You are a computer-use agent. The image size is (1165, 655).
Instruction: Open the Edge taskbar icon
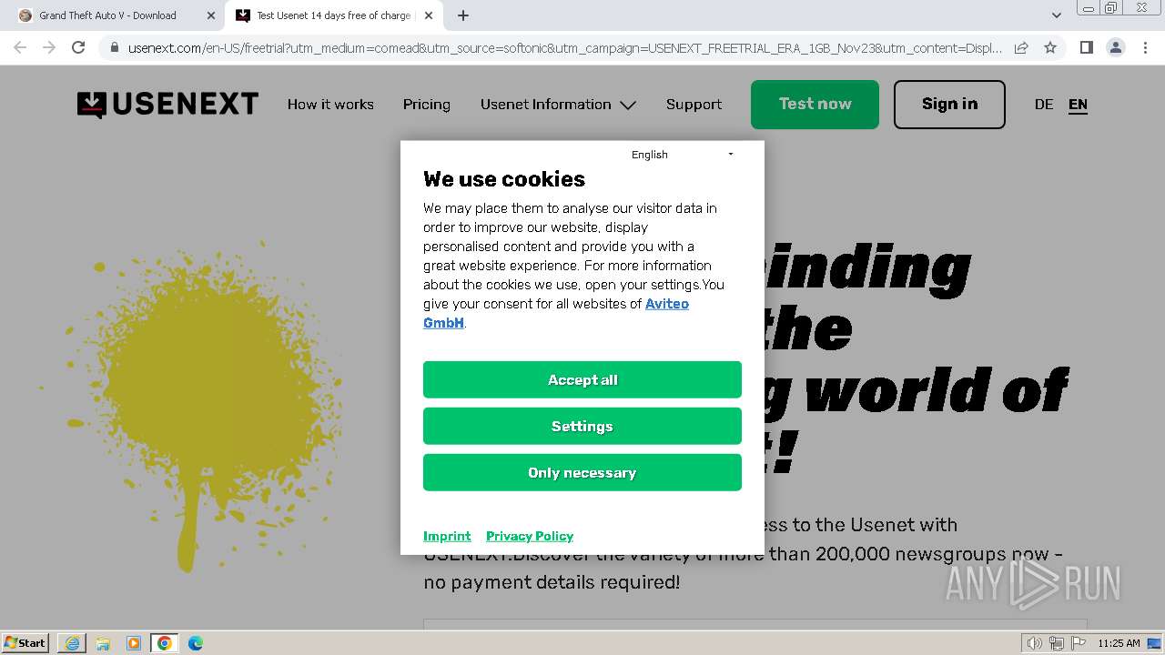tap(196, 643)
